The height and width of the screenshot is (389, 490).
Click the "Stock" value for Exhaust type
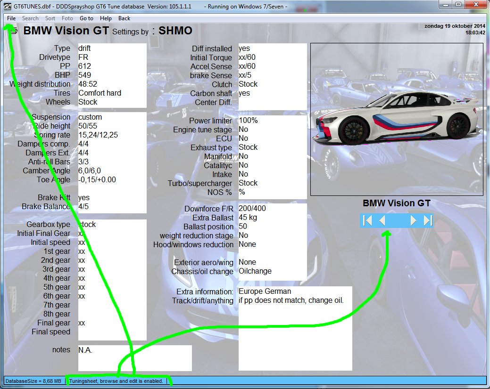248,147
